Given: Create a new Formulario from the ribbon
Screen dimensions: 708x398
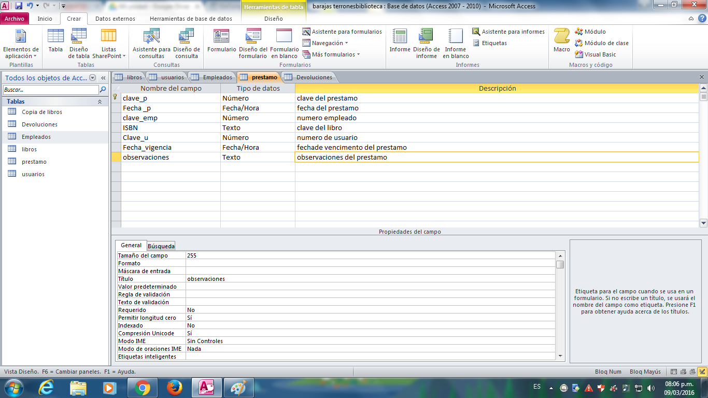Looking at the screenshot, I should (x=221, y=43).
